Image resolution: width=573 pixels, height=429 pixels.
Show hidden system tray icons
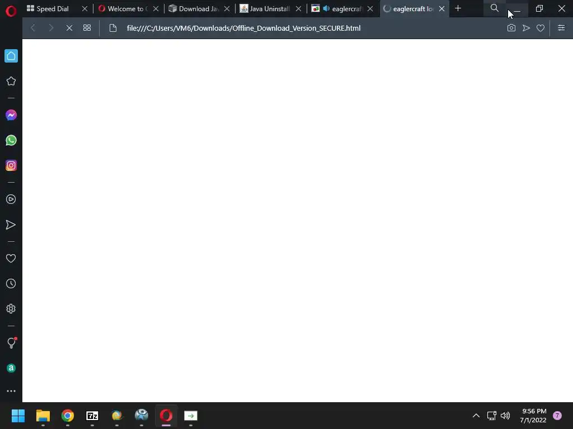tap(476, 416)
